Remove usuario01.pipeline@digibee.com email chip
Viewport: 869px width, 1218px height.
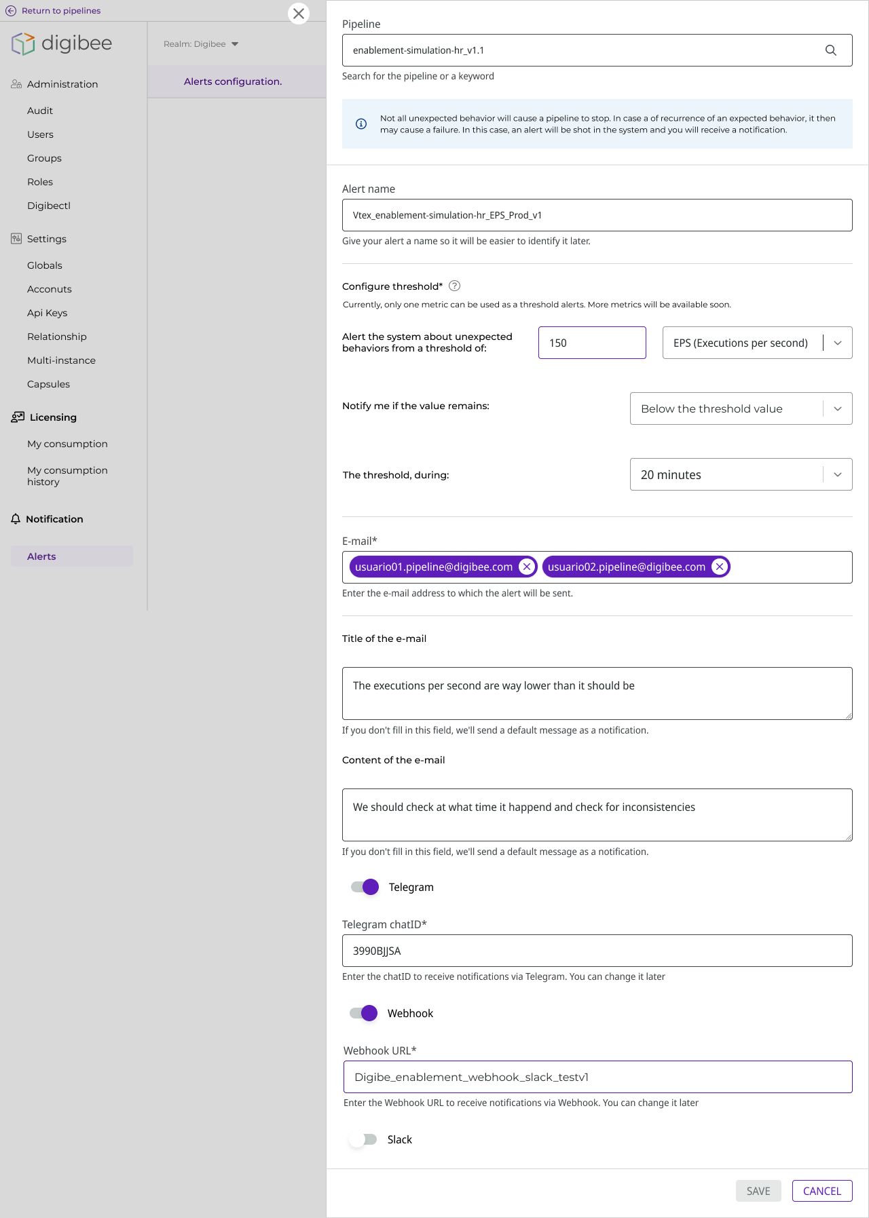[x=527, y=567]
